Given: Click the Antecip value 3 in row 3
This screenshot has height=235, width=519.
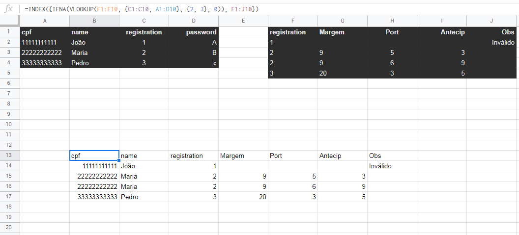Looking at the screenshot, I should coord(442,52).
